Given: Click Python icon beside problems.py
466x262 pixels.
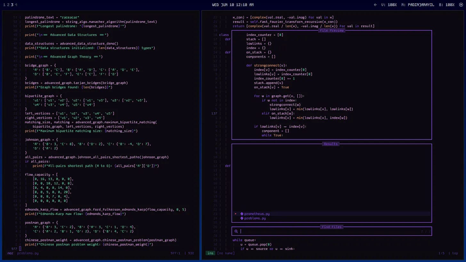Looking at the screenshot, I should pos(242,218).
